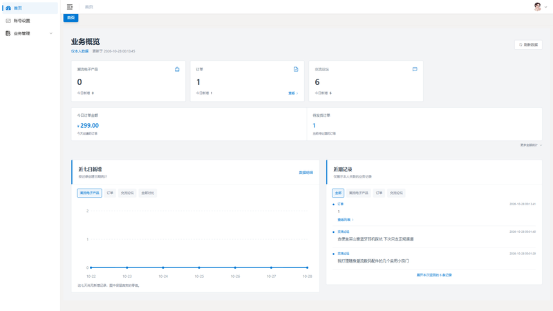553x311 pixels.
Task: Select 潮流电子产品 filter in 近七日新增 chart
Action: 90,193
